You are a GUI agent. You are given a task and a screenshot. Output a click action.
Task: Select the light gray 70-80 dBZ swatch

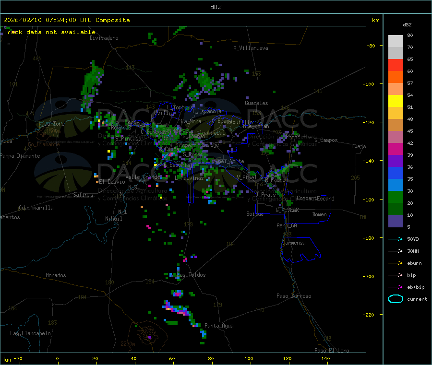(x=396, y=41)
